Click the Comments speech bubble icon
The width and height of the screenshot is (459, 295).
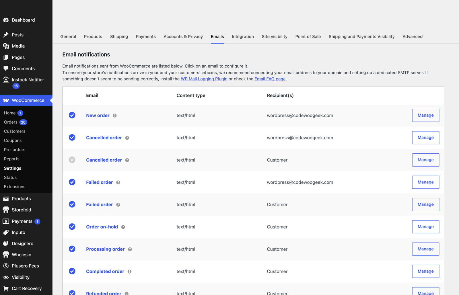click(6, 69)
